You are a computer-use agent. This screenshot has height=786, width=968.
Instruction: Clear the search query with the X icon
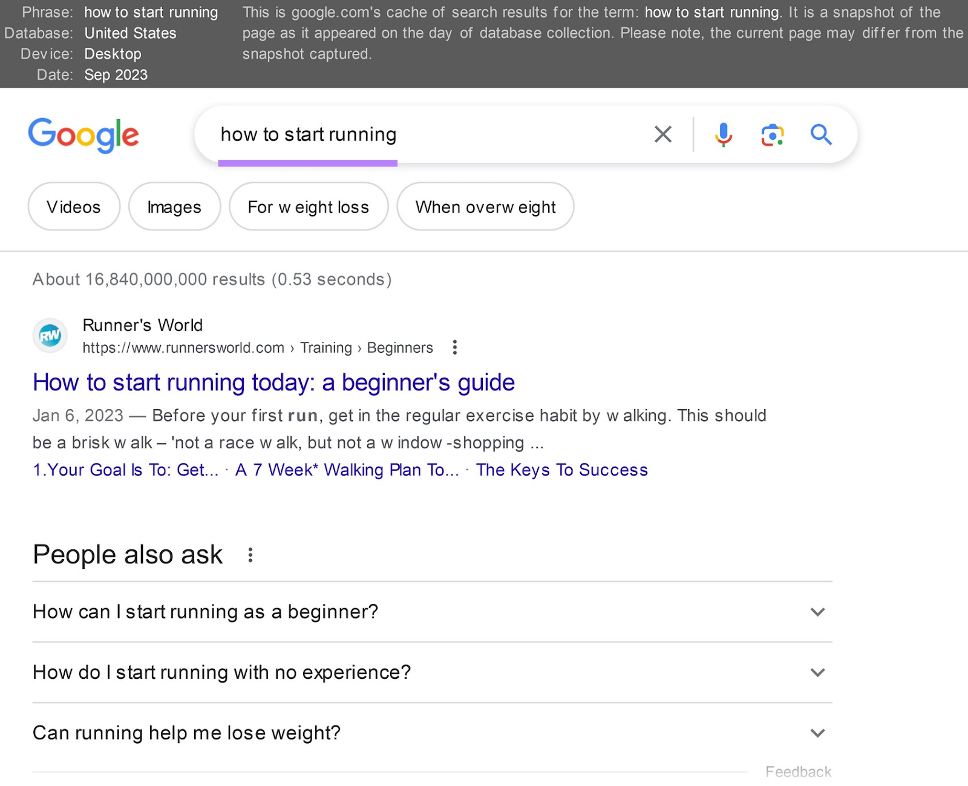point(662,134)
